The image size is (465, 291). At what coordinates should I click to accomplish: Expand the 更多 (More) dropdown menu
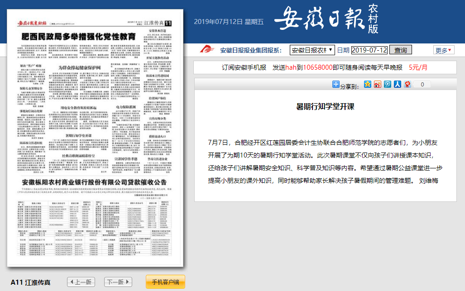tap(444, 50)
